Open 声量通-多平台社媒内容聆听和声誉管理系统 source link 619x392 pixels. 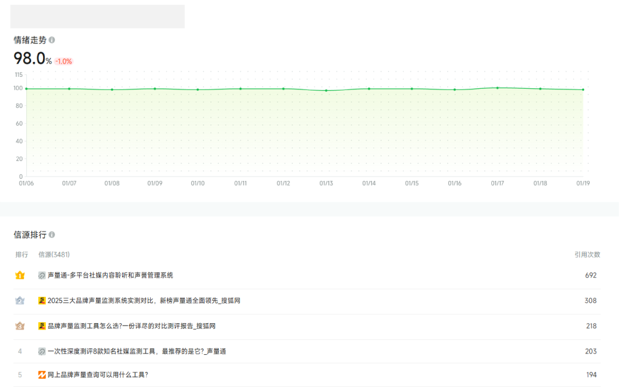click(x=110, y=275)
